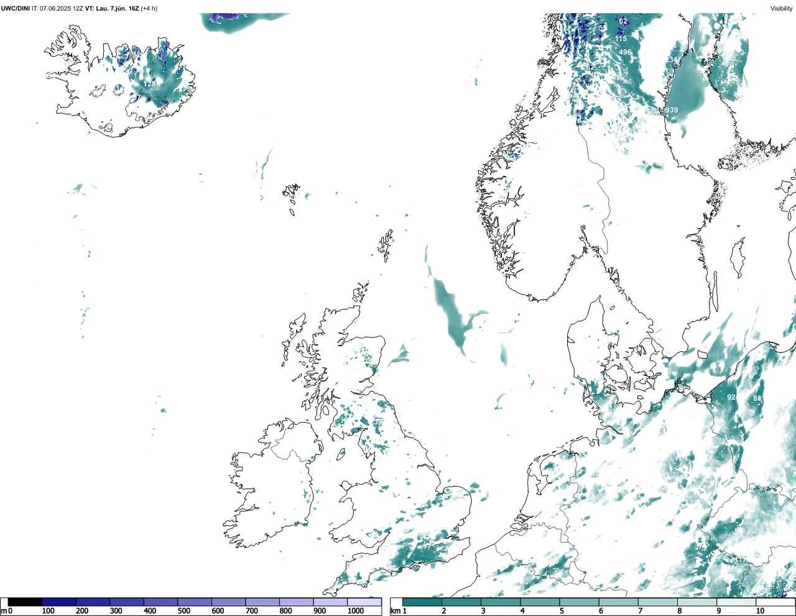Click the 4–5 km legend color segment
Image resolution: width=796 pixels, height=616 pixels.
[x=540, y=602]
